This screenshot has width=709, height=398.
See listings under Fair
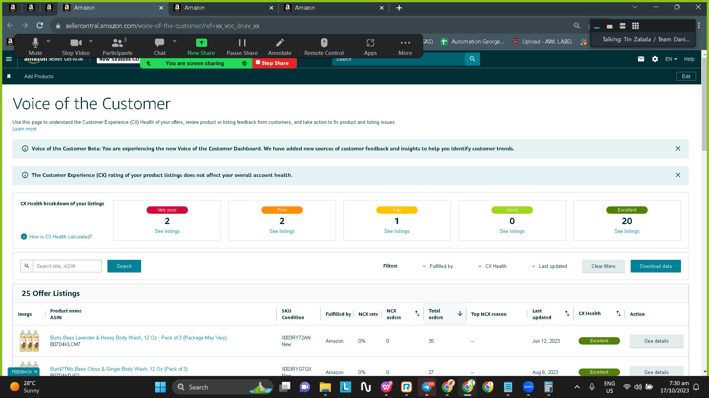[397, 231]
